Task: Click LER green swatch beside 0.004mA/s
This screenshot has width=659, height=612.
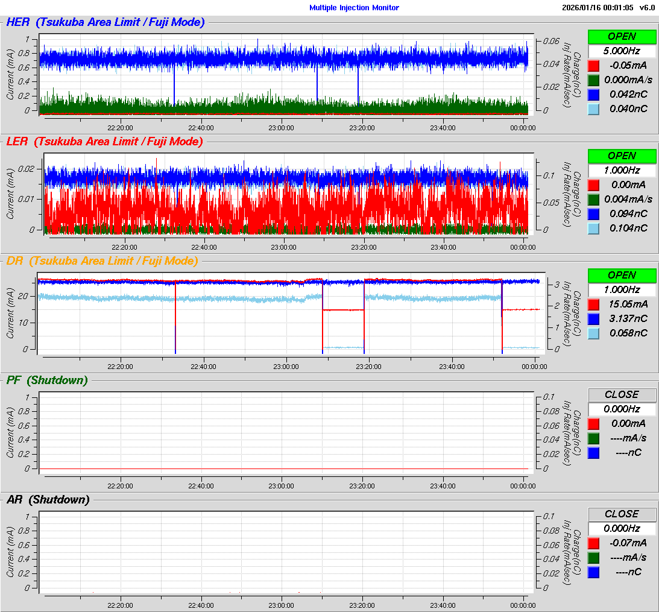Action: [x=593, y=200]
